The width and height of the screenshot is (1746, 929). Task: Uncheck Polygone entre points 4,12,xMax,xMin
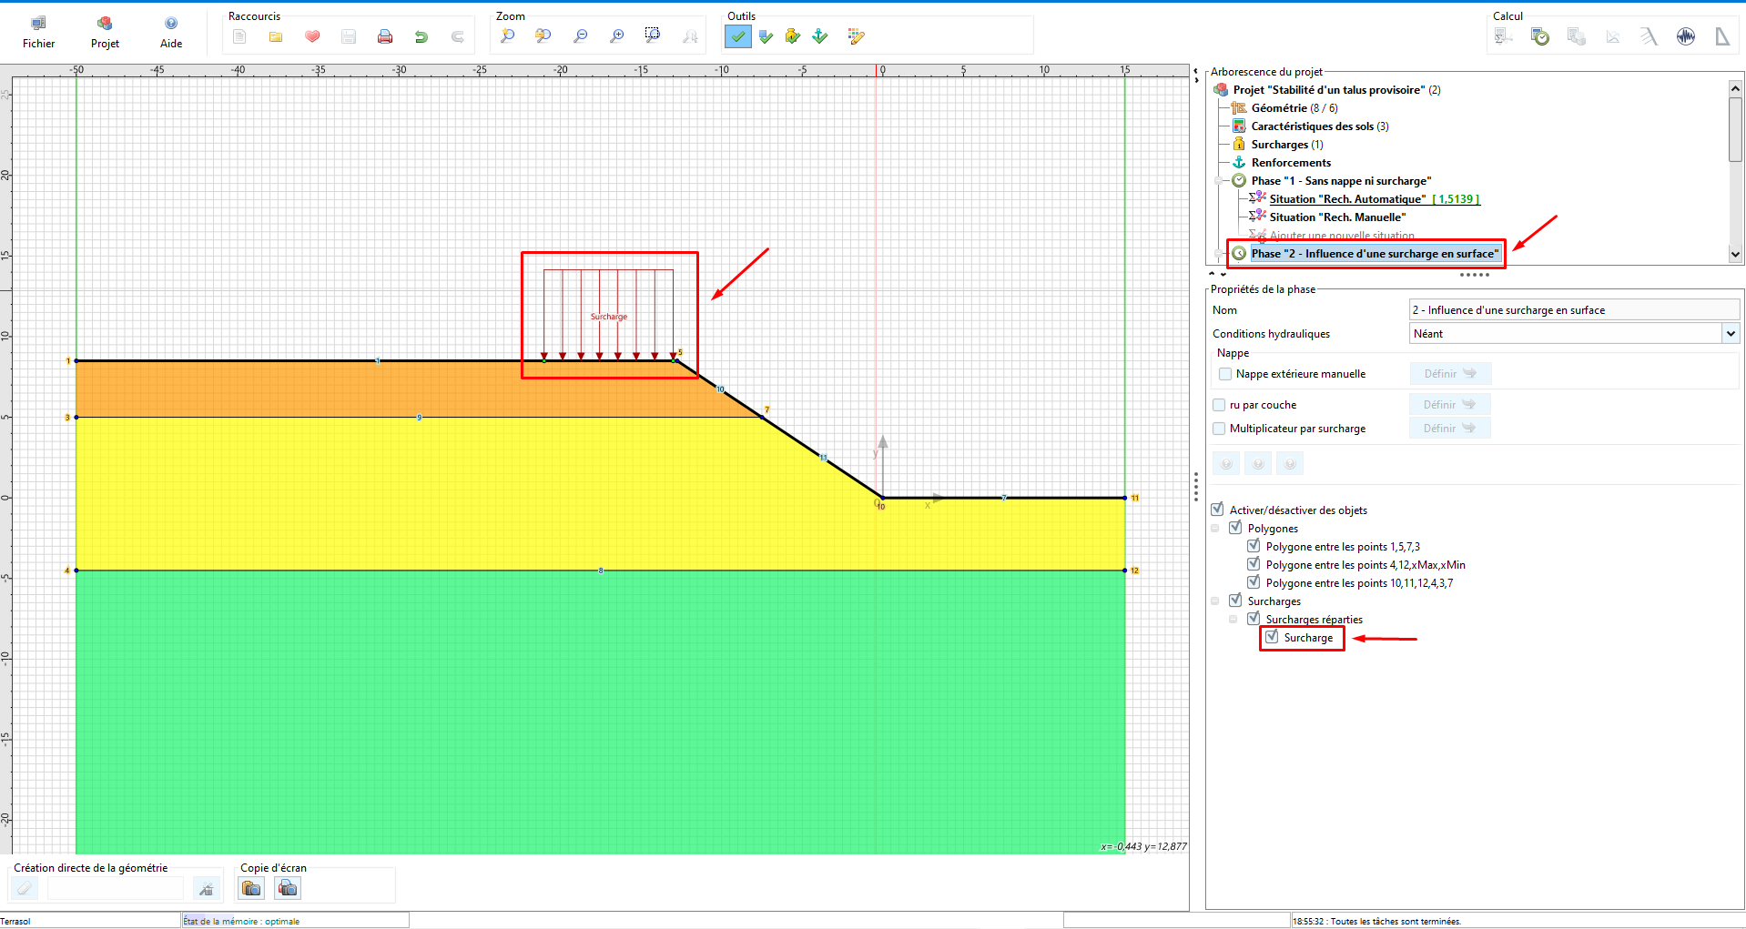1254,564
